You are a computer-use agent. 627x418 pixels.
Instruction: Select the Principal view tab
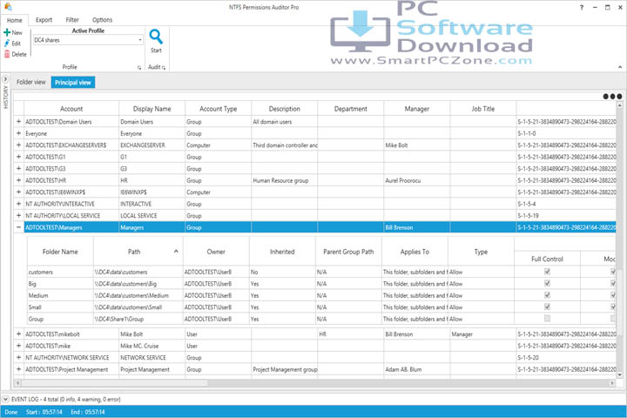coord(73,83)
